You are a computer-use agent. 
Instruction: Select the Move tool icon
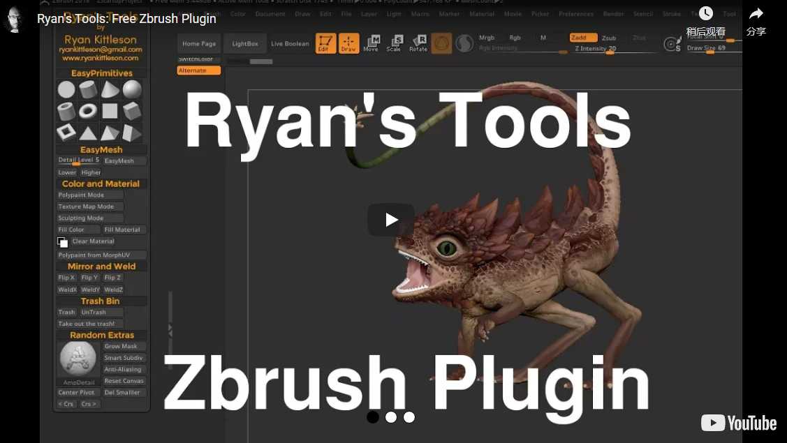371,44
